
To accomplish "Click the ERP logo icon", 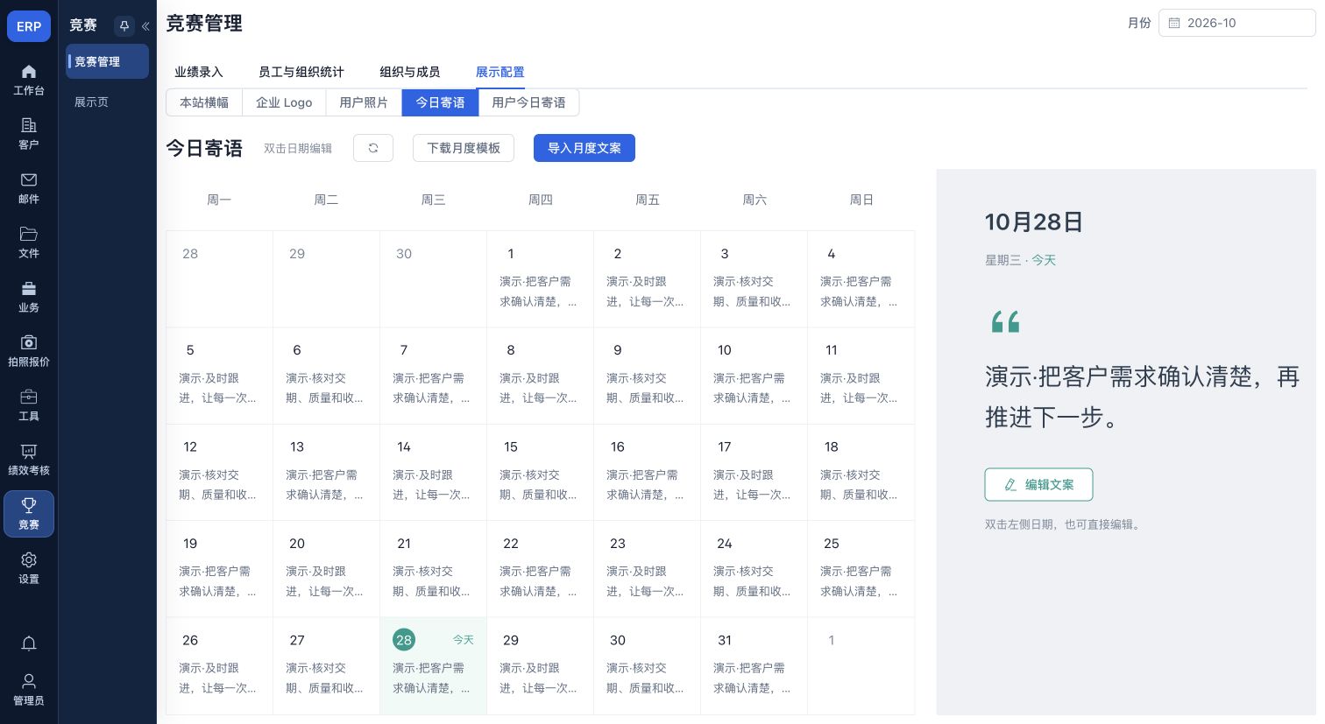I will click(x=29, y=26).
